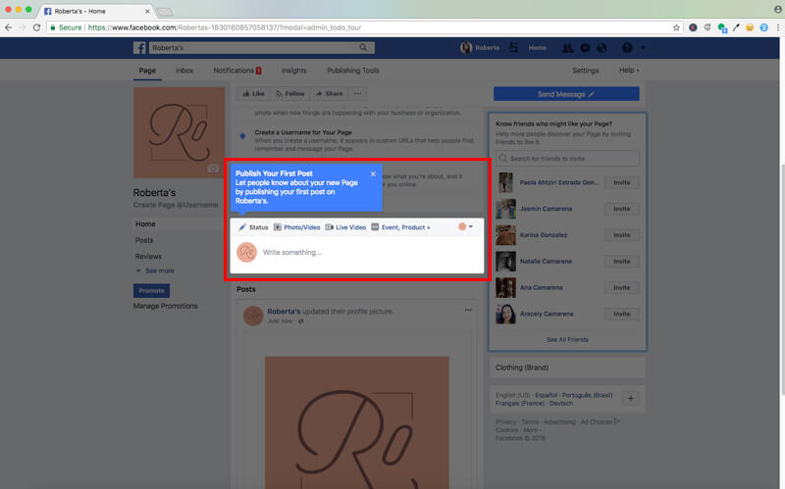Invite Natalie Camarena
785x489 pixels.
622,262
